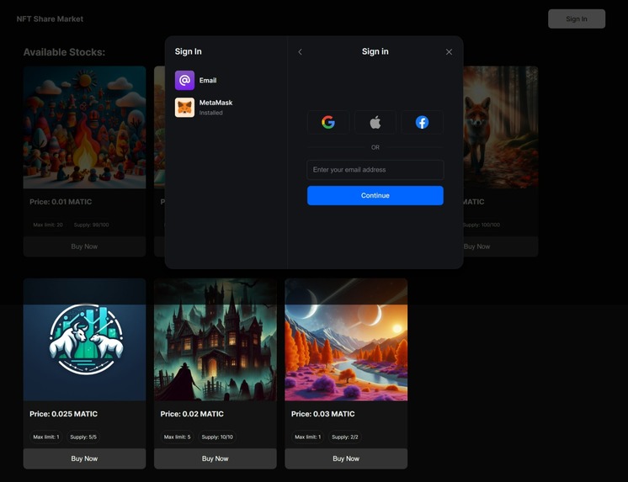Open the haunted castle NFT image
The image size is (628, 482).
pos(215,340)
